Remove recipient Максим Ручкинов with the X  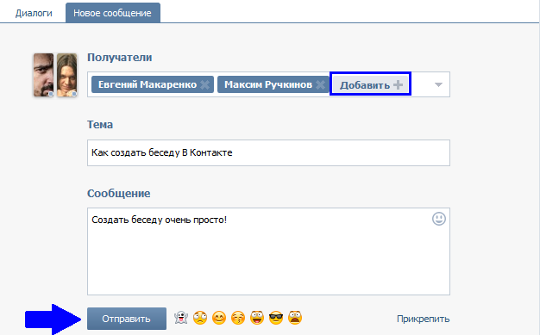[320, 84]
